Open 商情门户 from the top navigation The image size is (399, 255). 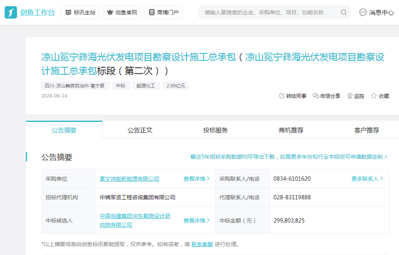[164, 13]
